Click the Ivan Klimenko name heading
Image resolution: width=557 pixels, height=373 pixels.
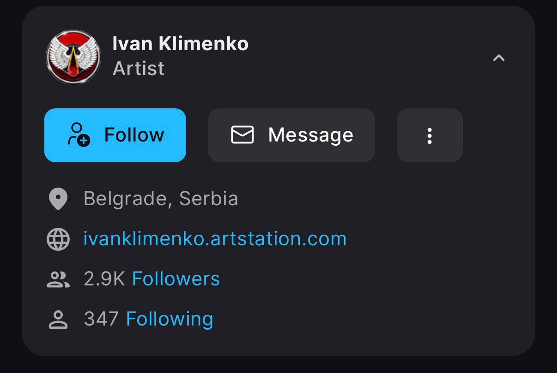tap(181, 44)
